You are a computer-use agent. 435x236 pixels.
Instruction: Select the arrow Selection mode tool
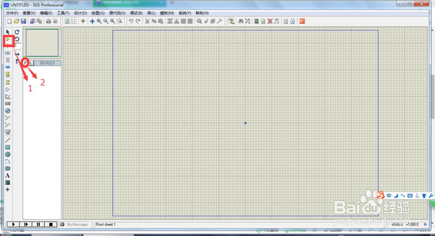(x=8, y=32)
